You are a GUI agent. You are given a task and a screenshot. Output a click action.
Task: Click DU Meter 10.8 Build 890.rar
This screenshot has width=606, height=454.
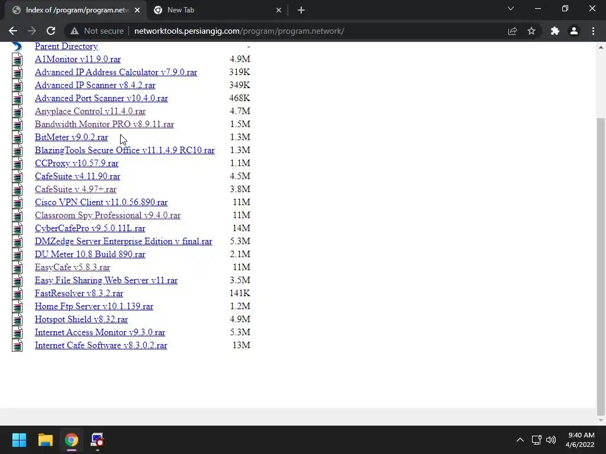pos(90,254)
